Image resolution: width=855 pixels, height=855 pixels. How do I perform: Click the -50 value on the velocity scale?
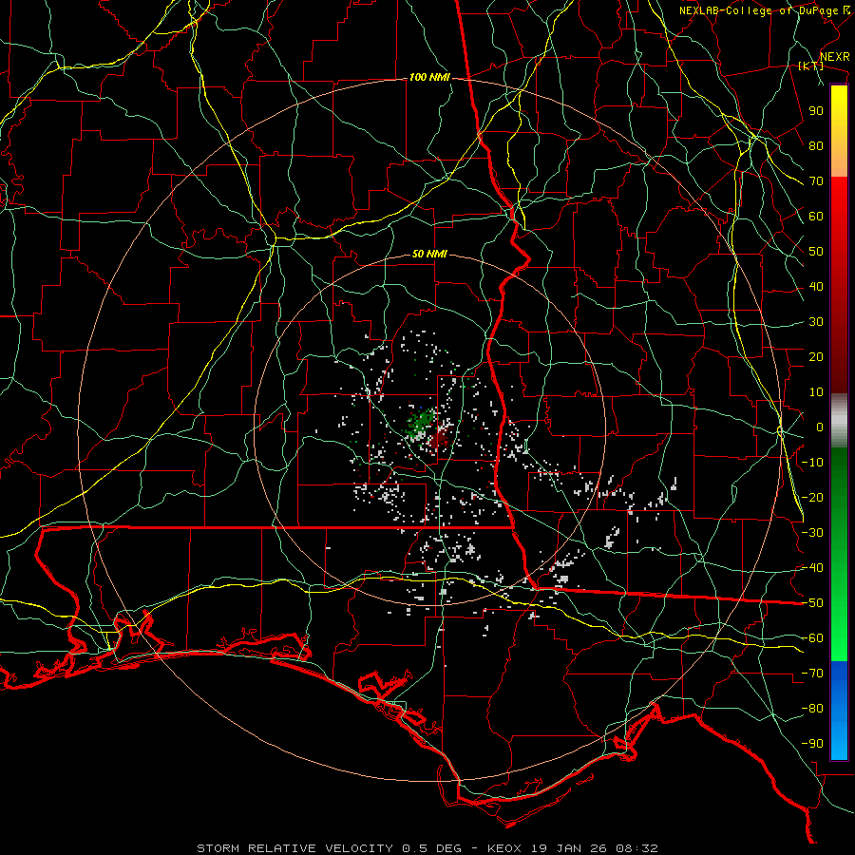coord(812,603)
